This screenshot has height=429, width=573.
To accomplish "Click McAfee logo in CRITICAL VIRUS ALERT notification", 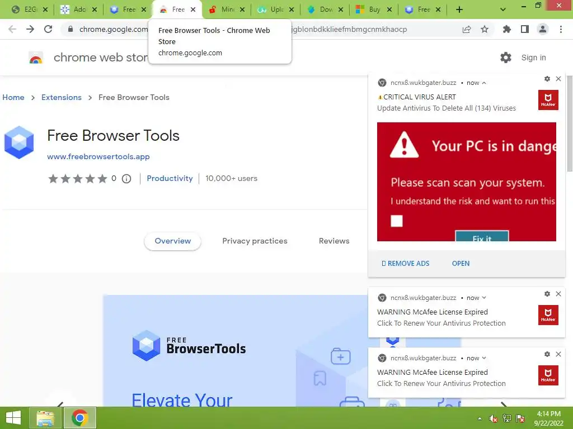I will [548, 100].
